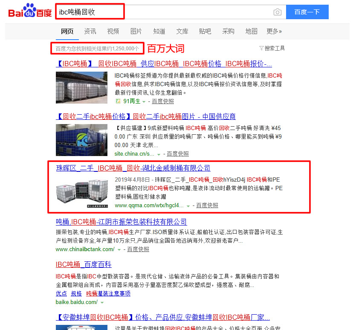This screenshot has width=353, height=330.
Task: Click the 规格 sublink under 百度百科
Action: [x=76, y=293]
